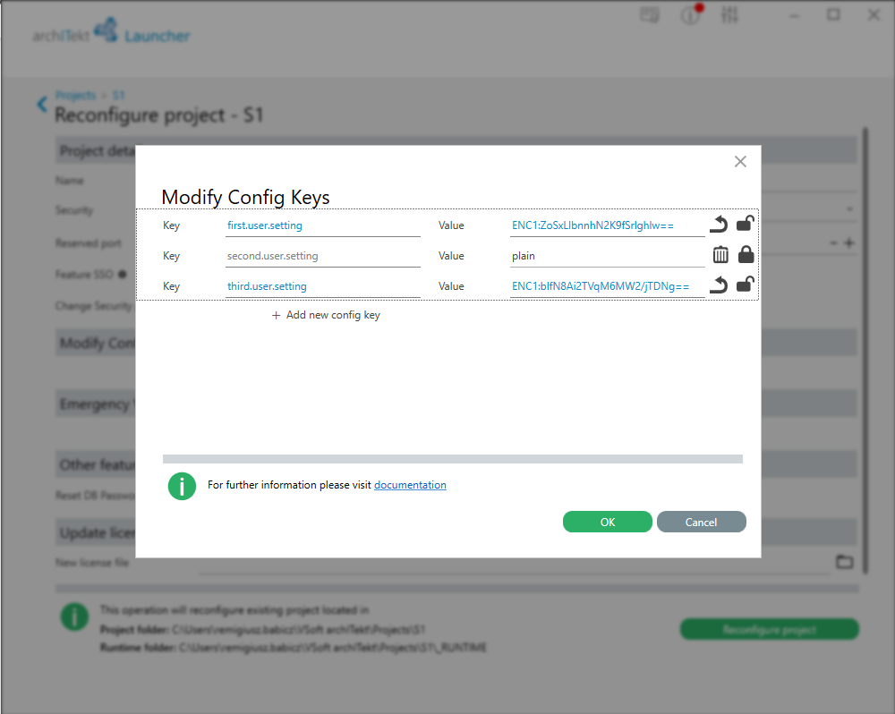Go back using the blue back arrow

pyautogui.click(x=42, y=104)
